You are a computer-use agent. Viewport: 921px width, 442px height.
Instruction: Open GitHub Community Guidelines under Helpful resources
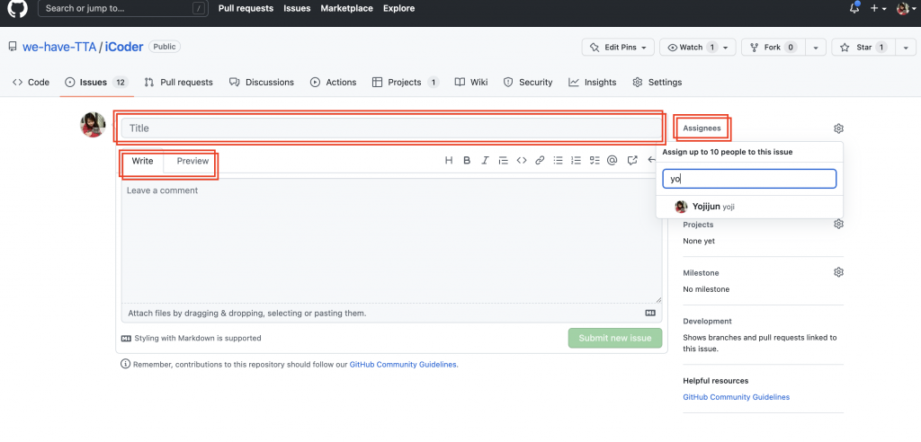pyautogui.click(x=736, y=397)
